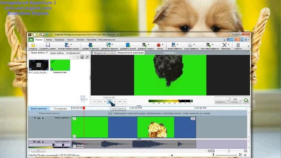Switch bin to list view icon
Screen dimensions: 281x158
(82, 57)
